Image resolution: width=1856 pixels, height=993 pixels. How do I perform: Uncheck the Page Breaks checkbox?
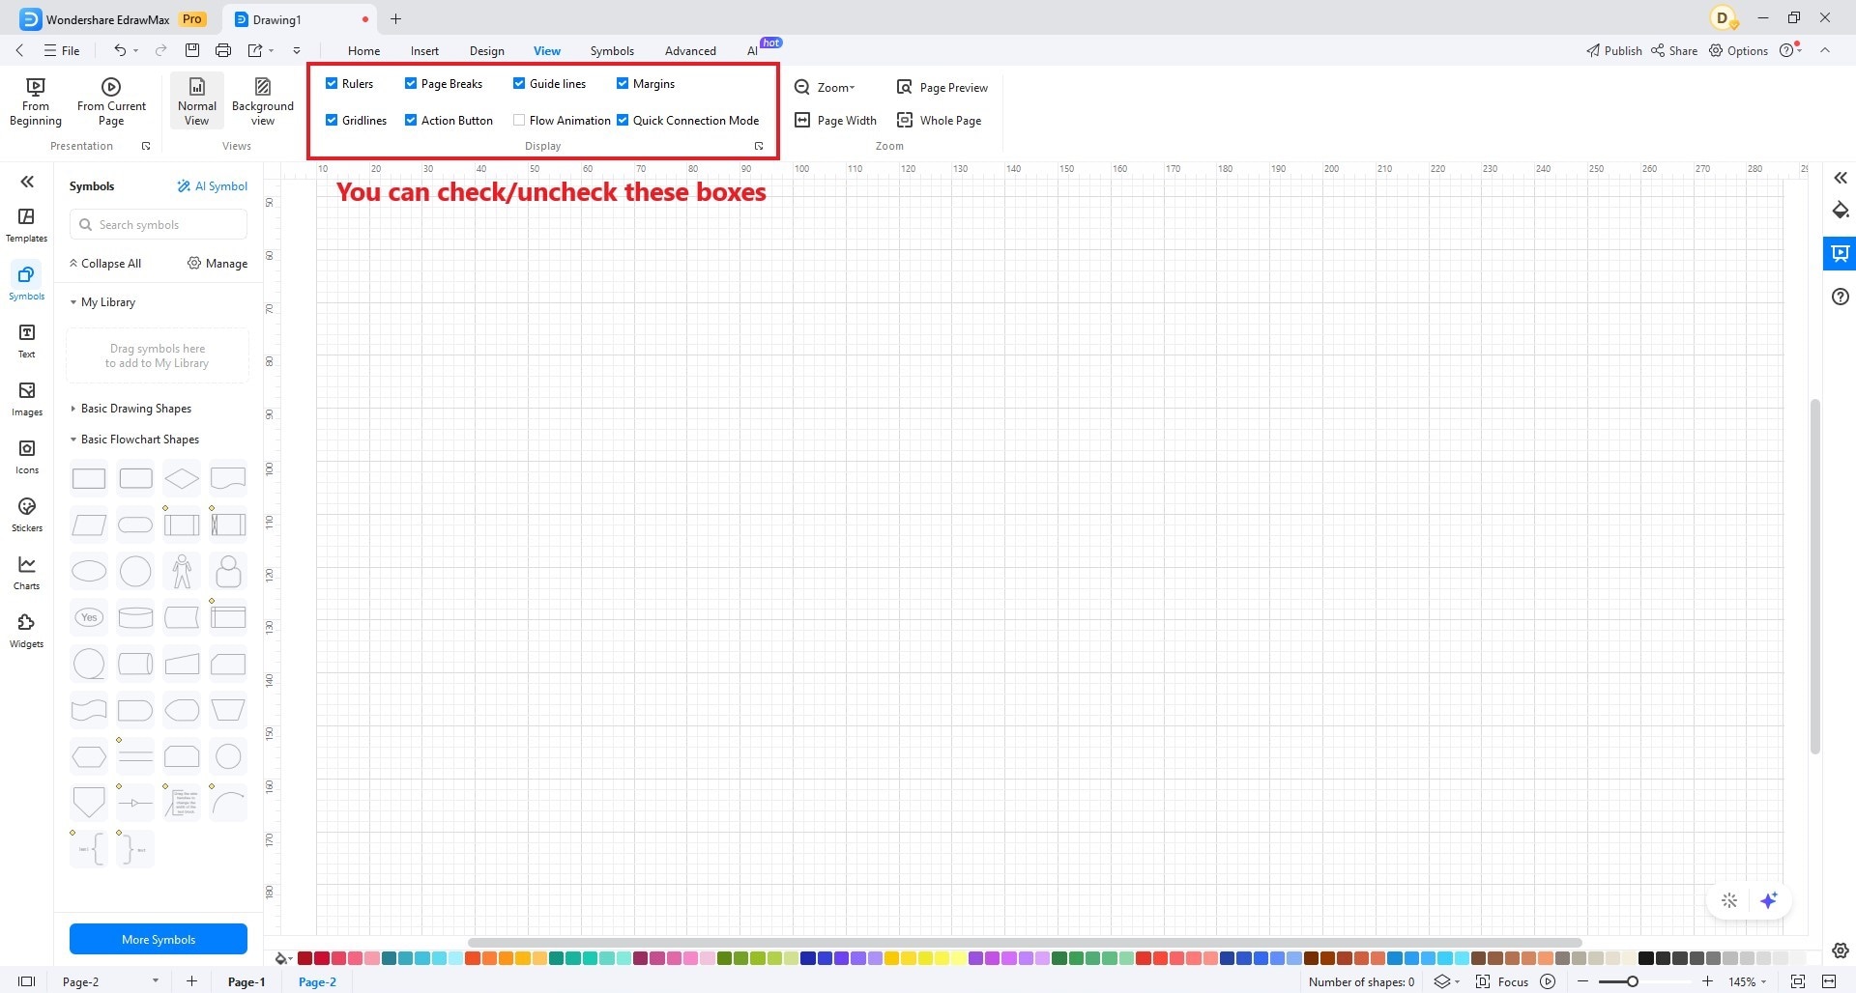(x=411, y=83)
